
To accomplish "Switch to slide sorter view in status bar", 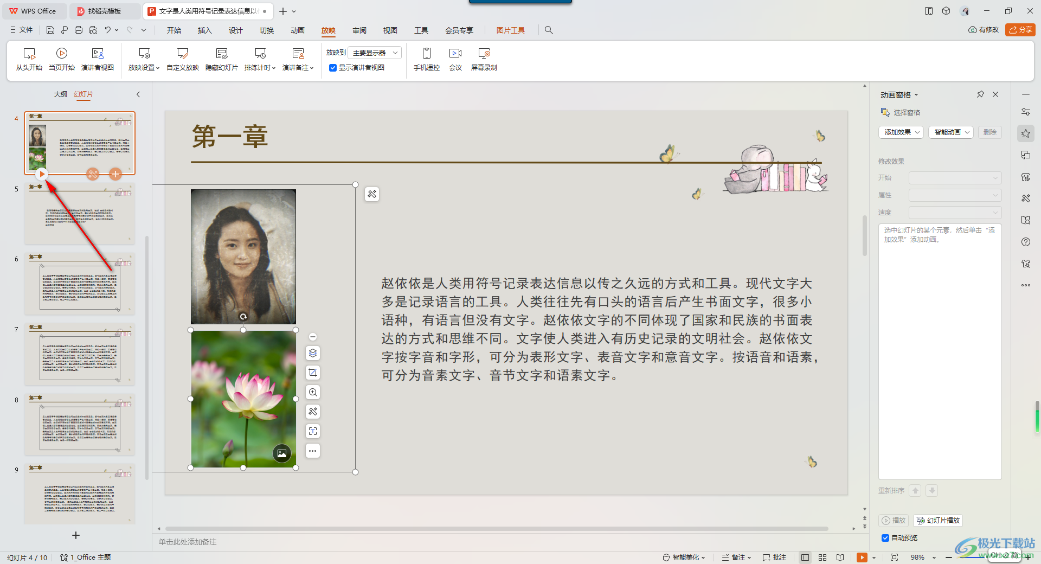I will point(822,557).
